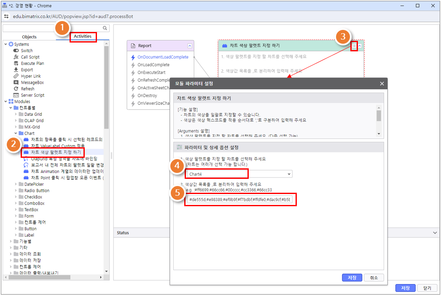Collapse the Systems tree node
The width and height of the screenshot is (441, 295).
click(5, 44)
